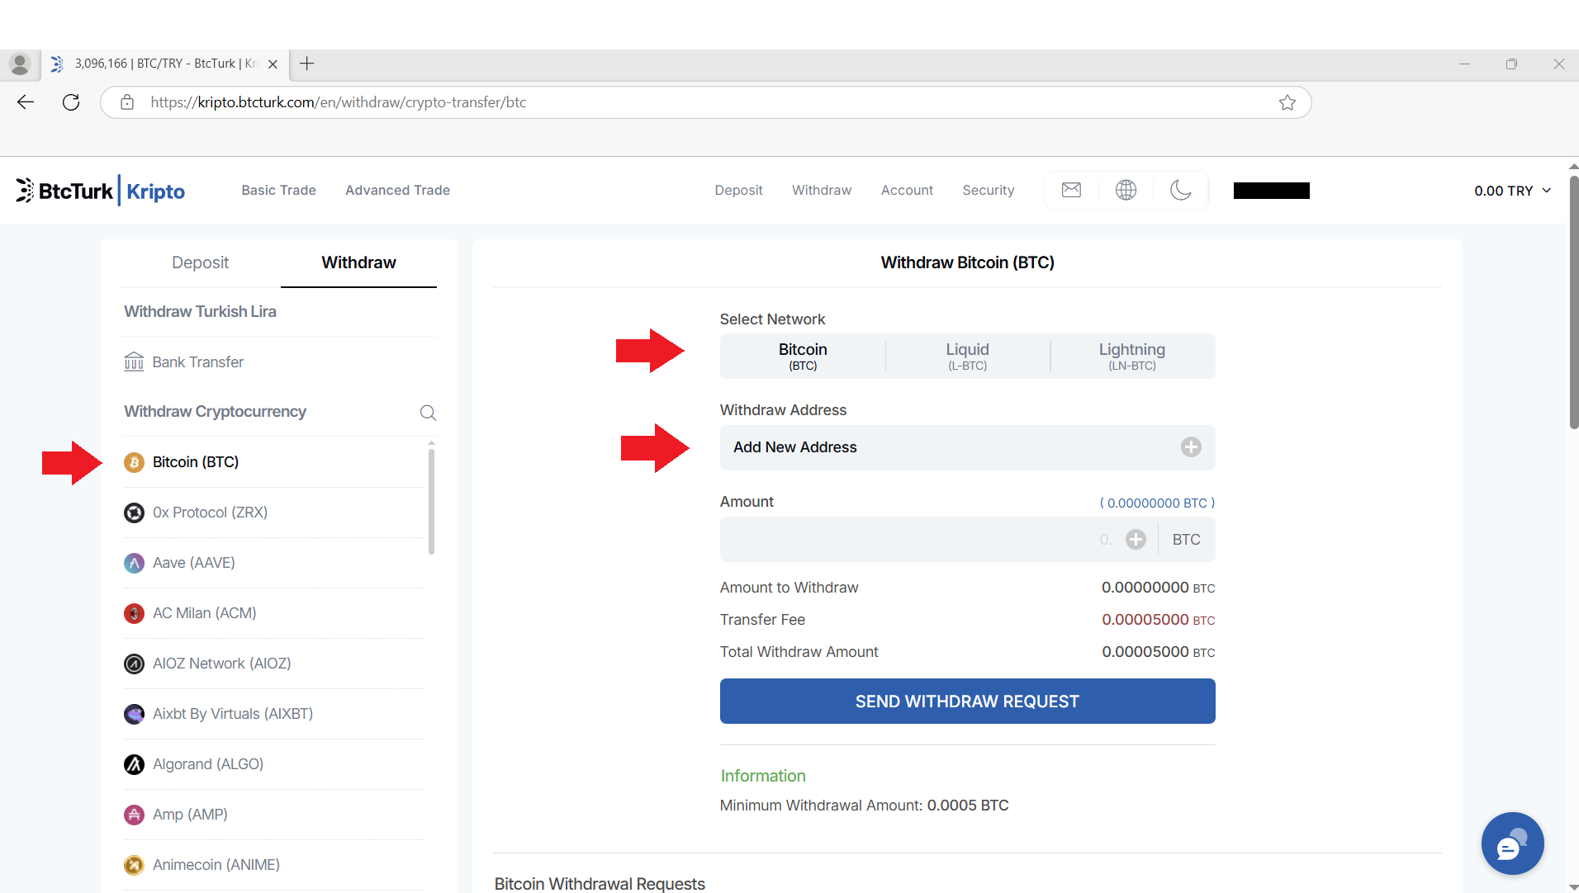Click the plus icon in Add New Address
The height and width of the screenshot is (893, 1579).
click(1190, 447)
